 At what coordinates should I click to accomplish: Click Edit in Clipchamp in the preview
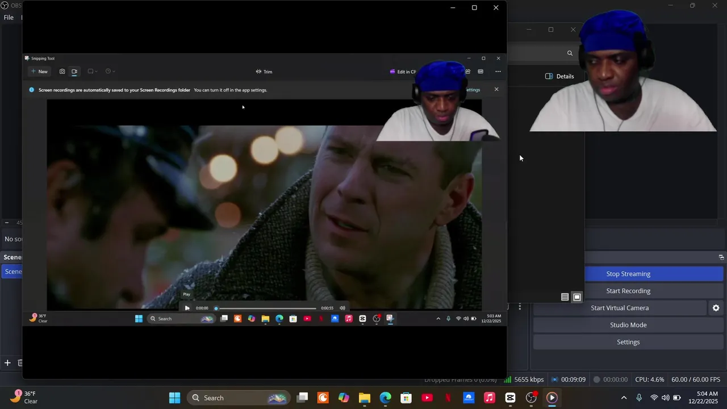coord(403,72)
